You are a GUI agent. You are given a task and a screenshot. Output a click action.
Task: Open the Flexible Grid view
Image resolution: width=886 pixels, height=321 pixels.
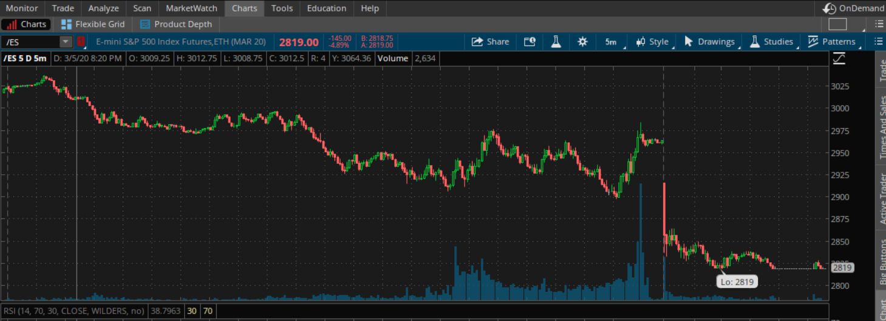point(93,24)
